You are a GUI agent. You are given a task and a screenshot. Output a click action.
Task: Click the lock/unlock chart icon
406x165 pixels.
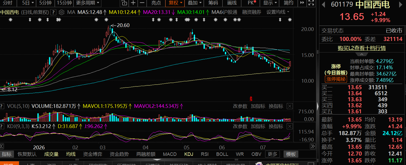[125, 3]
